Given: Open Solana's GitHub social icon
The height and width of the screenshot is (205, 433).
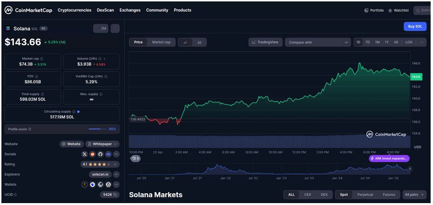Looking at the screenshot, I should (100, 154).
